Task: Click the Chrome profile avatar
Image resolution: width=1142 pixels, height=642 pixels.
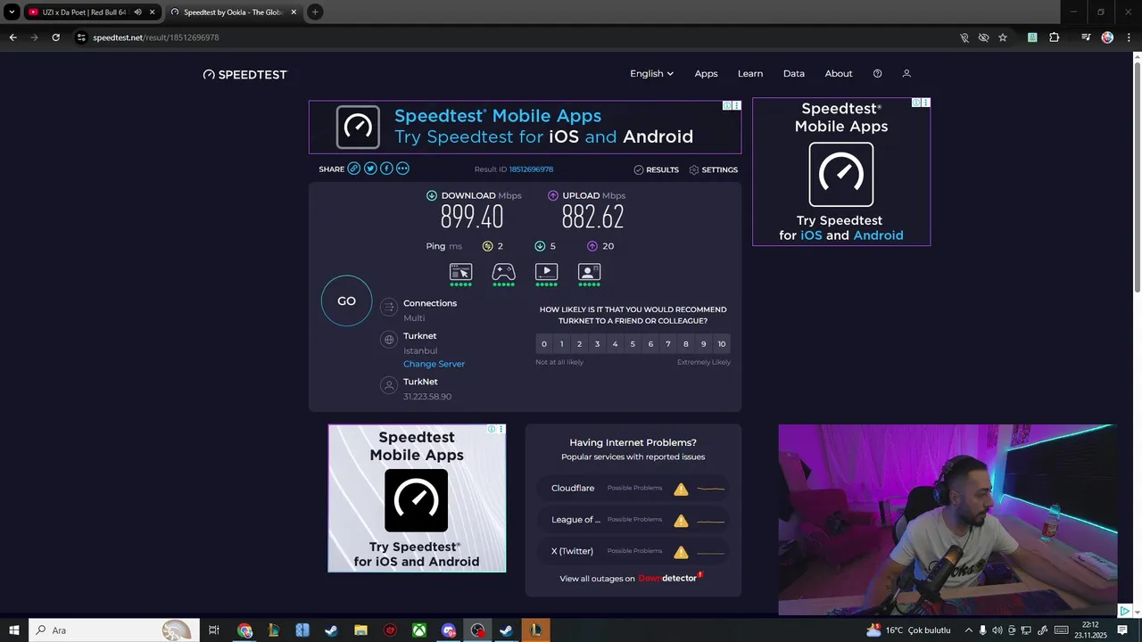Action: (1107, 37)
